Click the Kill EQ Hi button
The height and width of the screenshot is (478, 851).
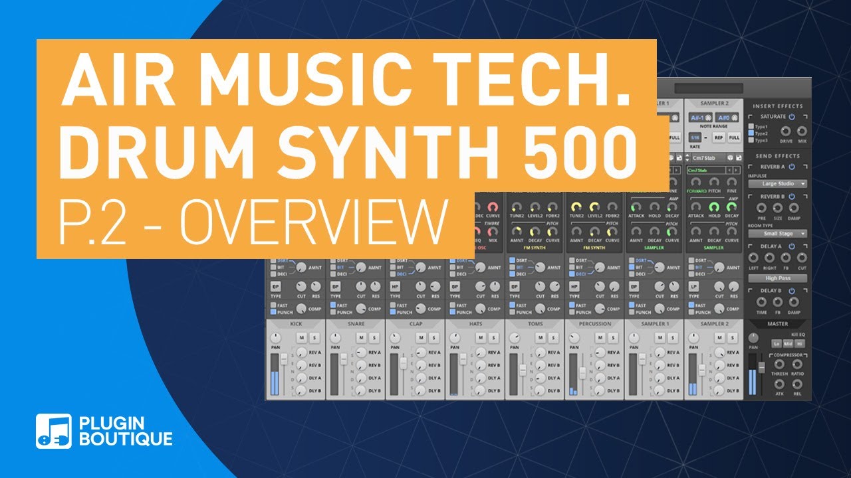[800, 344]
